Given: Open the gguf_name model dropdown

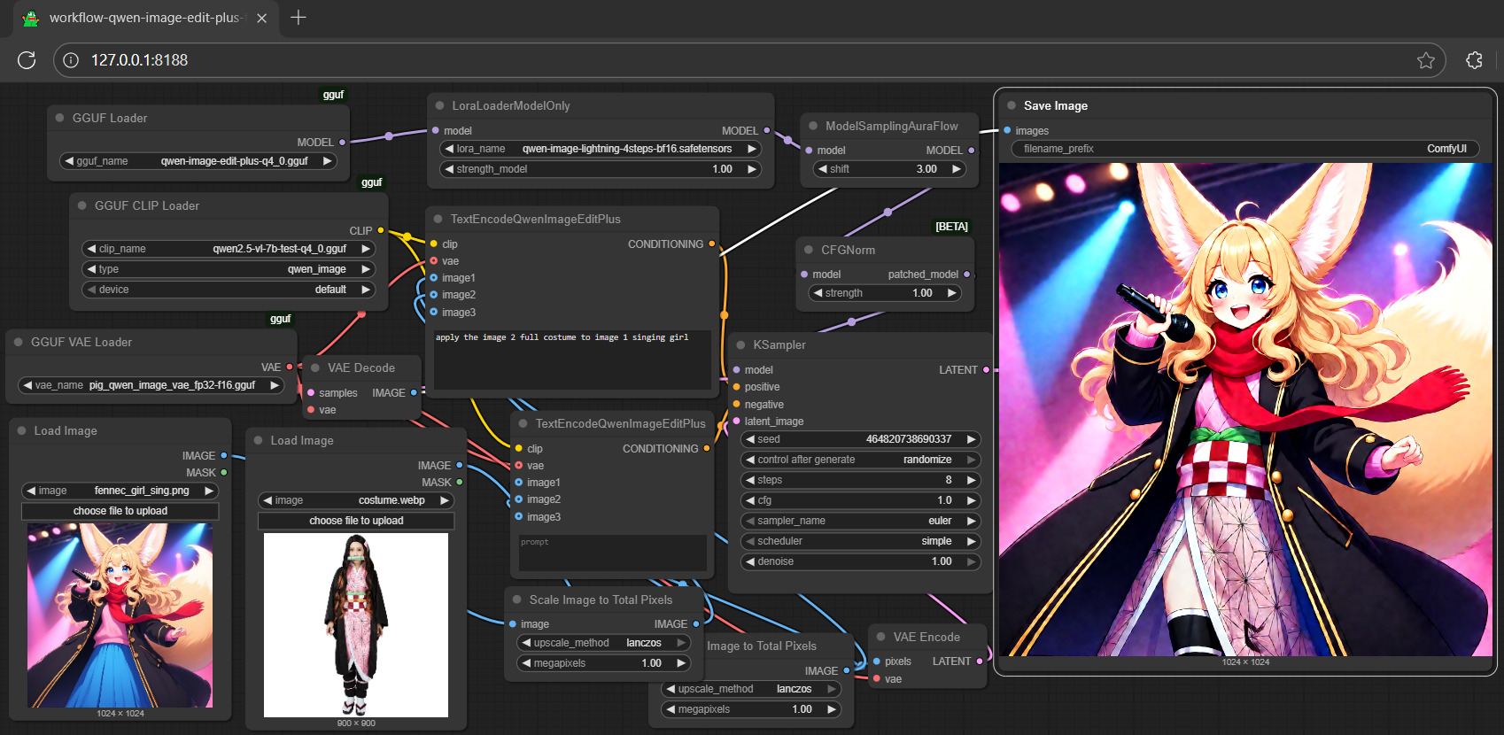Looking at the screenshot, I should pos(198,161).
